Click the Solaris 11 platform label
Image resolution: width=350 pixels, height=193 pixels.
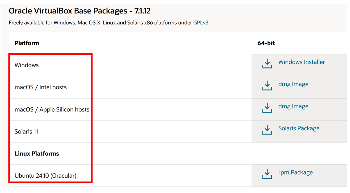(26, 132)
